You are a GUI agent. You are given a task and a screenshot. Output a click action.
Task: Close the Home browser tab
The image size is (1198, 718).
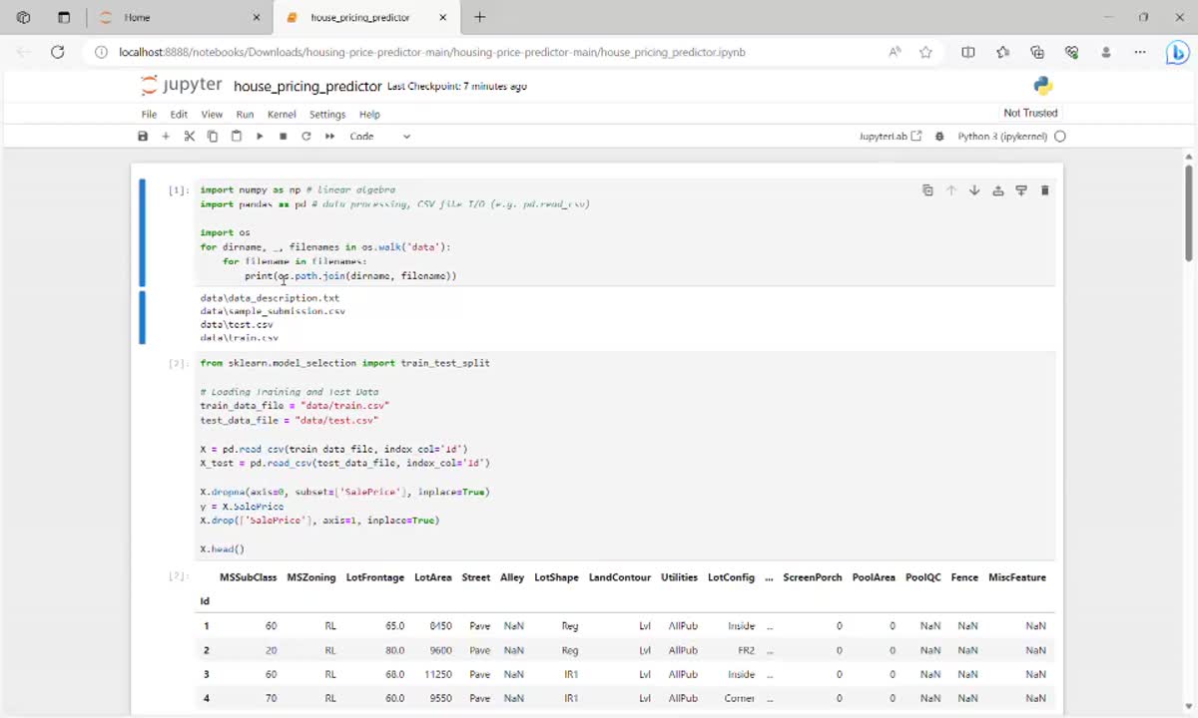pyautogui.click(x=257, y=17)
